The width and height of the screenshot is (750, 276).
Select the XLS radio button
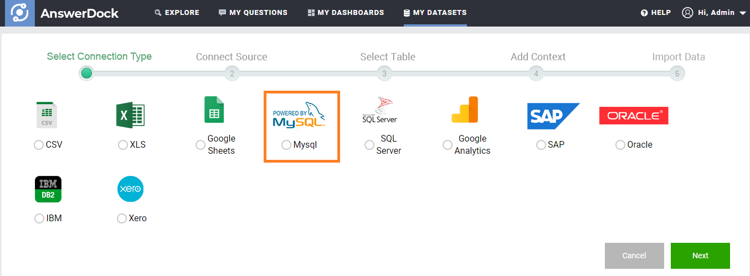point(123,145)
